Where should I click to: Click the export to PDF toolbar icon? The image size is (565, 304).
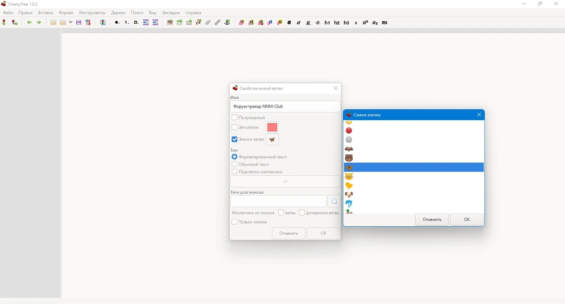88,23
